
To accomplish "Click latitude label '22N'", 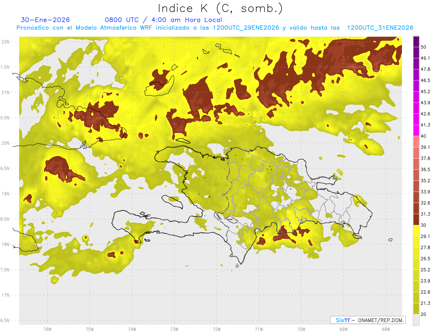I will pyautogui.click(x=5, y=42).
